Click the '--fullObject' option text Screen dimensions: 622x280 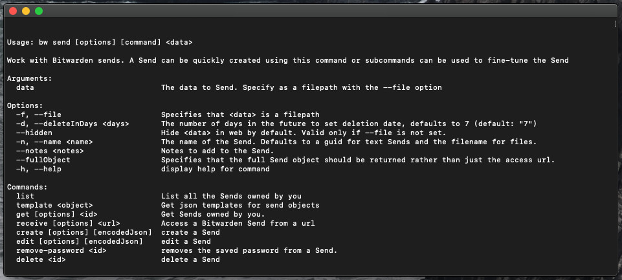pos(43,160)
